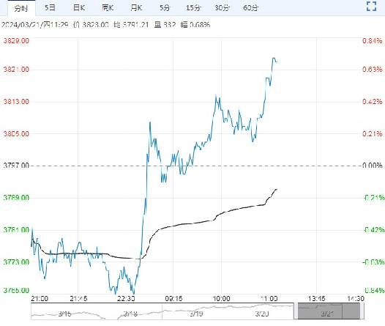Screen dimensions: 385x326
Task: Open the 5日 chart tab
Action: [50, 8]
